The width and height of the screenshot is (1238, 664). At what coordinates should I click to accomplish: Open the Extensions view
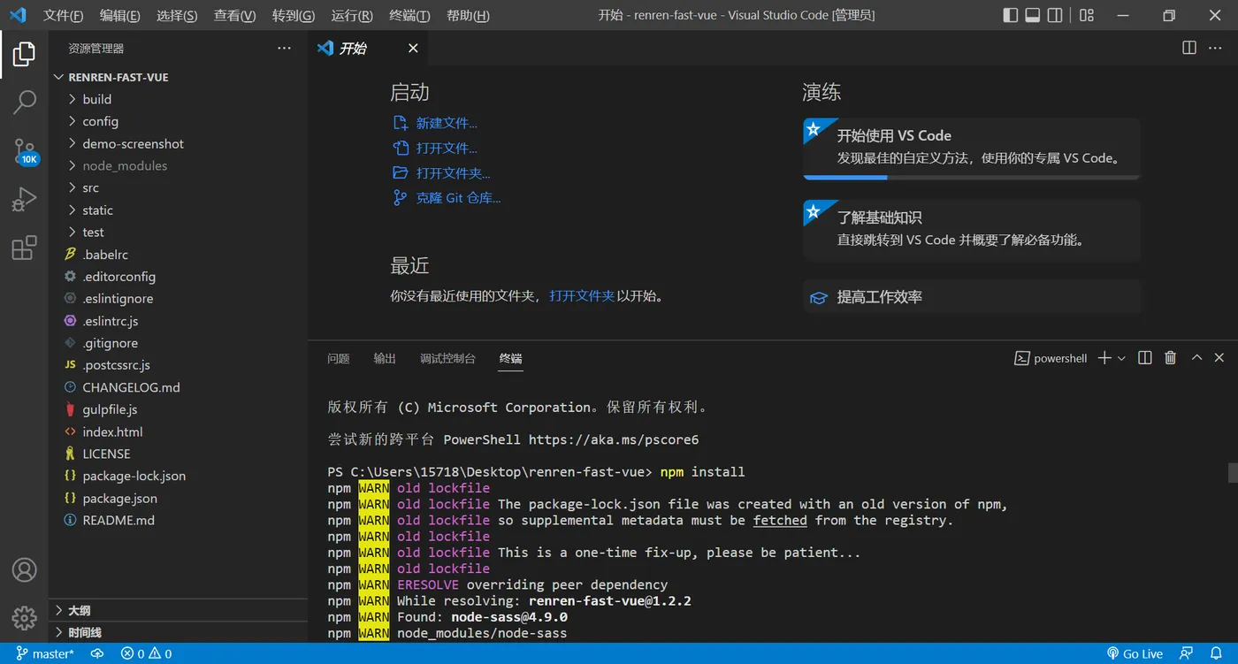(x=24, y=248)
